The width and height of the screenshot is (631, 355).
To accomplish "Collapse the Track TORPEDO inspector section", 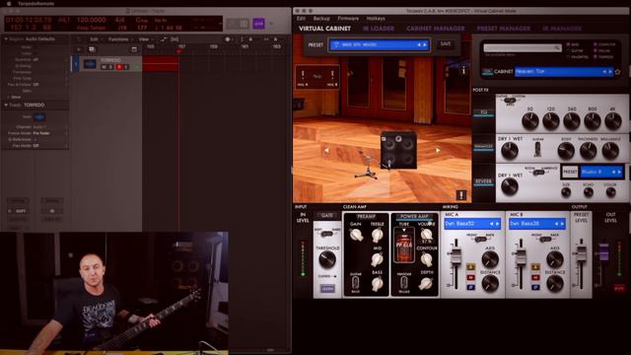I will [6, 105].
